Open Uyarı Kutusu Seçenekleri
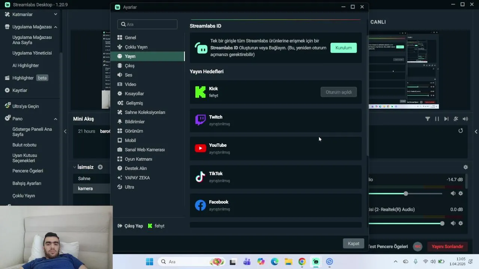Screen dimensions: 479x269 (x=25, y=158)
